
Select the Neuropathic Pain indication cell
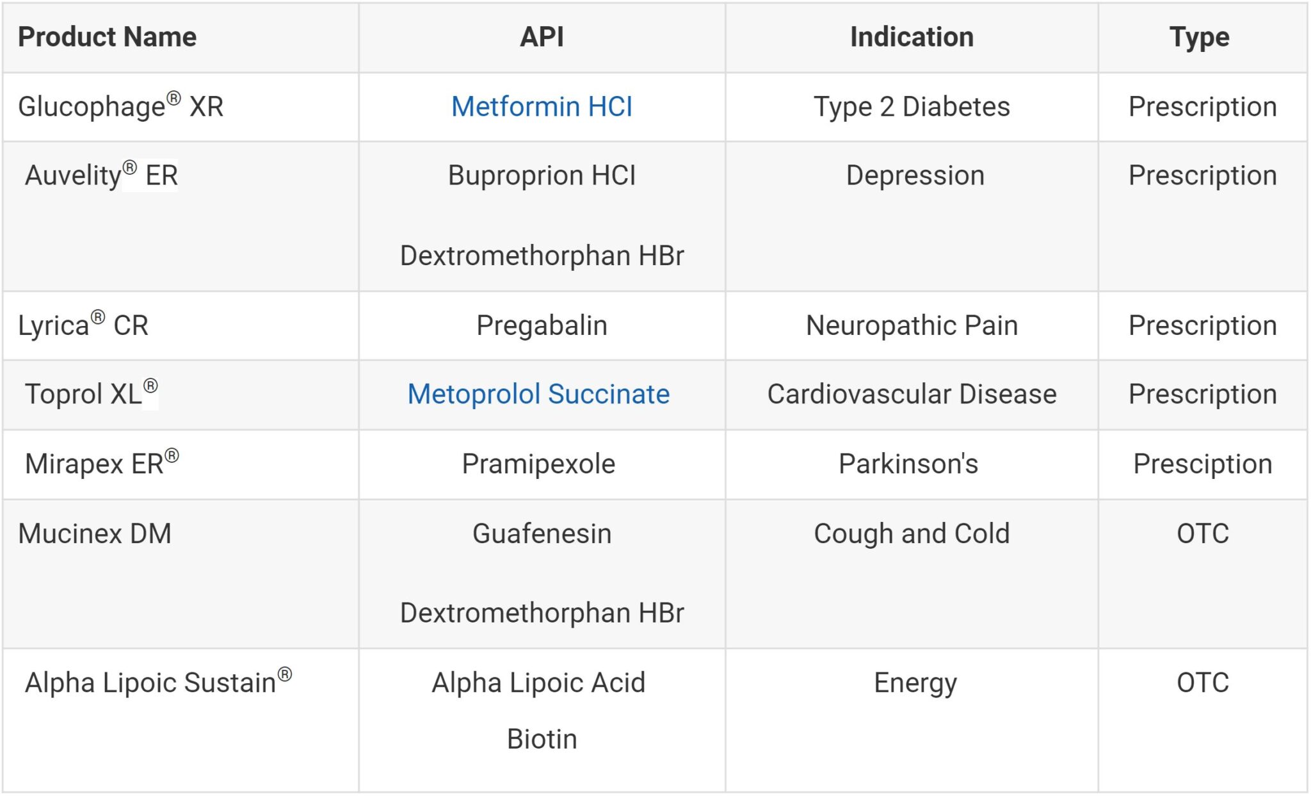point(912,325)
